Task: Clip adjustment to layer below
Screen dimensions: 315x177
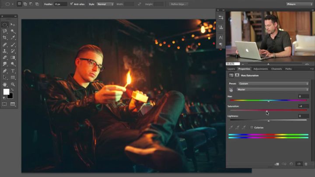Action: pyautogui.click(x=276, y=164)
